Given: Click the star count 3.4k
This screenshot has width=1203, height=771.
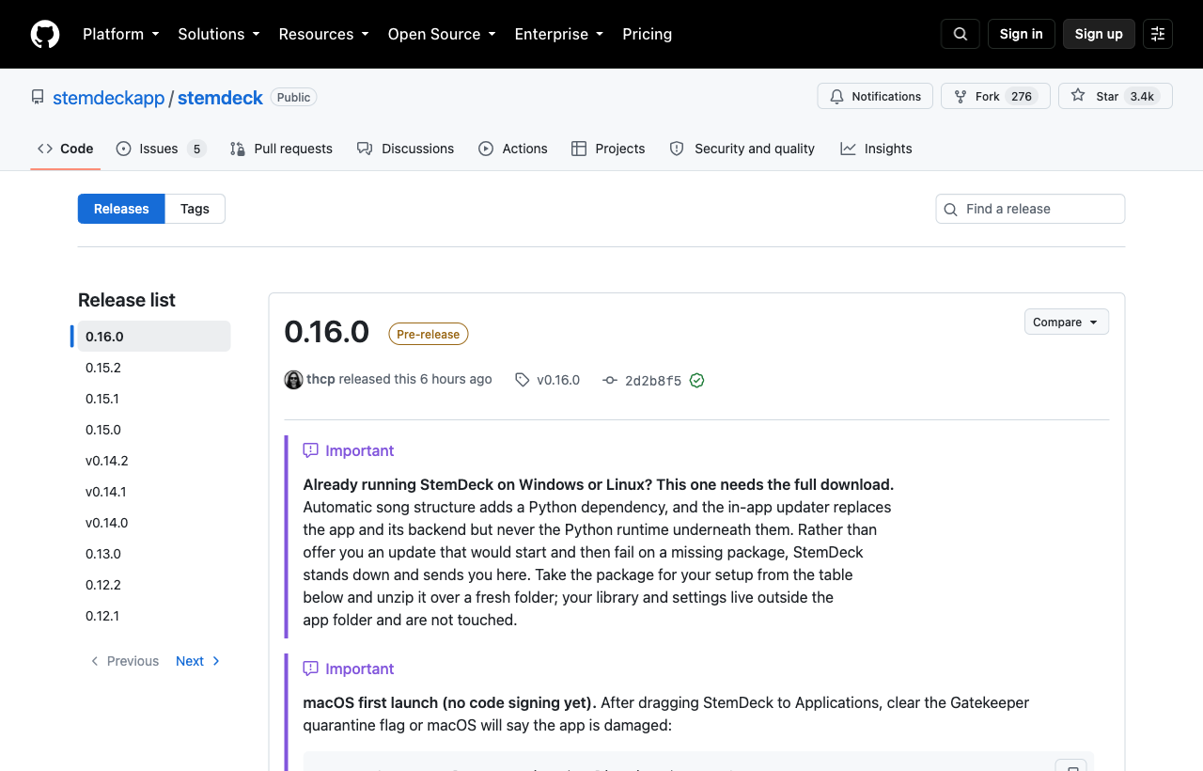Looking at the screenshot, I should (x=1143, y=96).
